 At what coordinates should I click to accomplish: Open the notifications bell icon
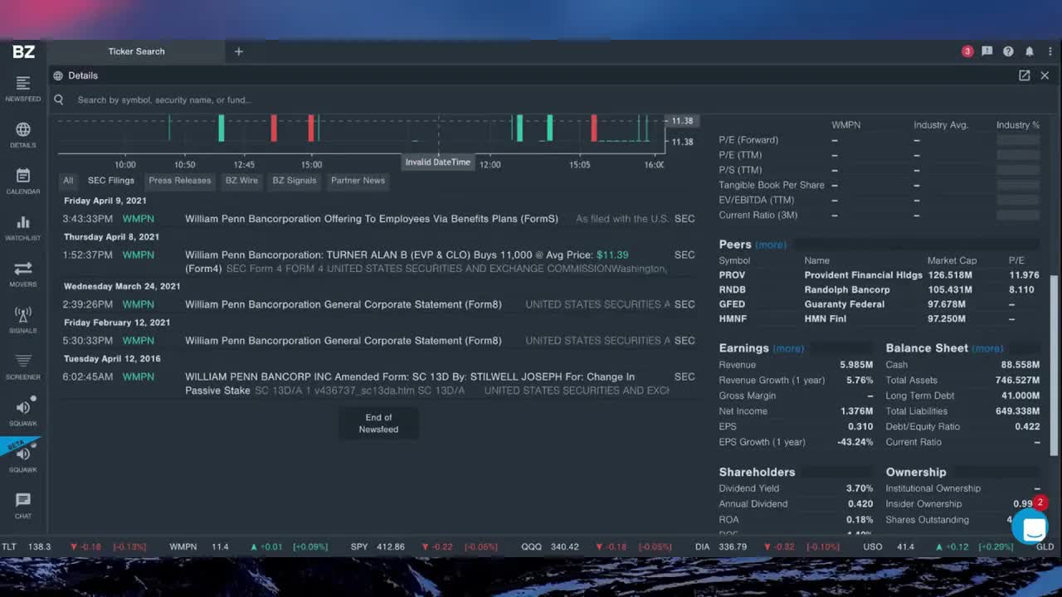click(1030, 51)
